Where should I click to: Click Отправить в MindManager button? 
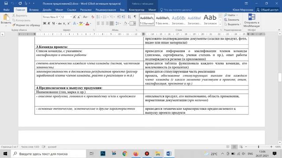pyautogui.click(x=252, y=21)
